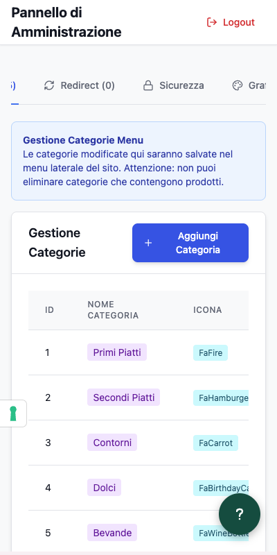
Task: Click the FaCarrot icon name tag
Action: pos(215,443)
